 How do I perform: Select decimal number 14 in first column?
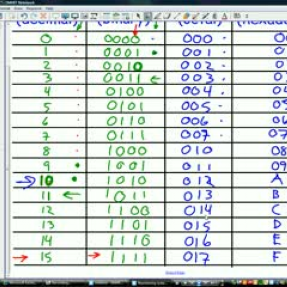[x=46, y=241]
